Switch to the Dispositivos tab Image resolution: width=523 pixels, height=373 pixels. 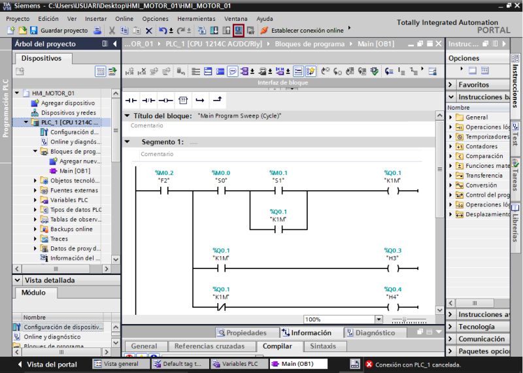(41, 58)
